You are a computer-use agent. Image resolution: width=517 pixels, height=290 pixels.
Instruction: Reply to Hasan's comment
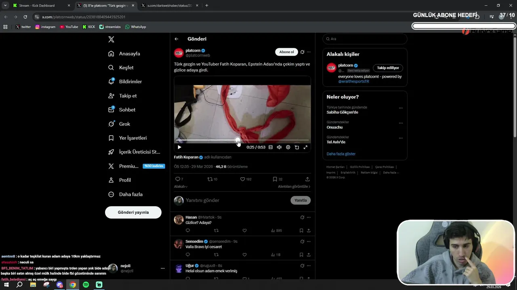pyautogui.click(x=188, y=230)
